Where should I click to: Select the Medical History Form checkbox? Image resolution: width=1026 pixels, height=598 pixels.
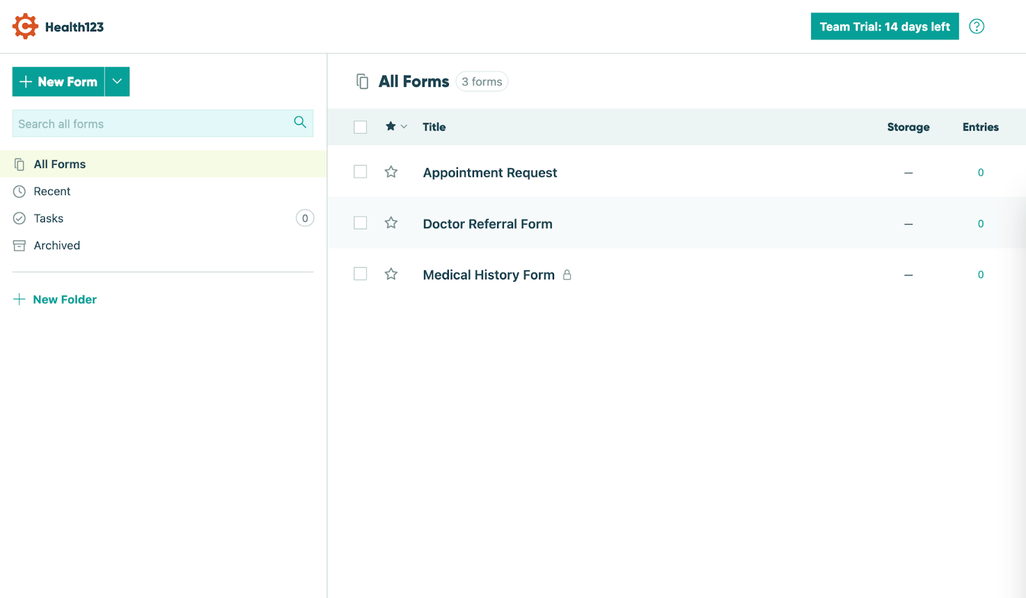[x=360, y=274]
